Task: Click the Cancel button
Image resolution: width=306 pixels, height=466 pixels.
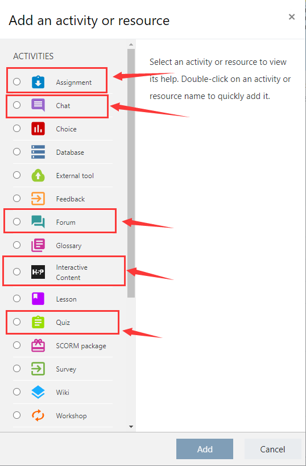Action: (272, 449)
